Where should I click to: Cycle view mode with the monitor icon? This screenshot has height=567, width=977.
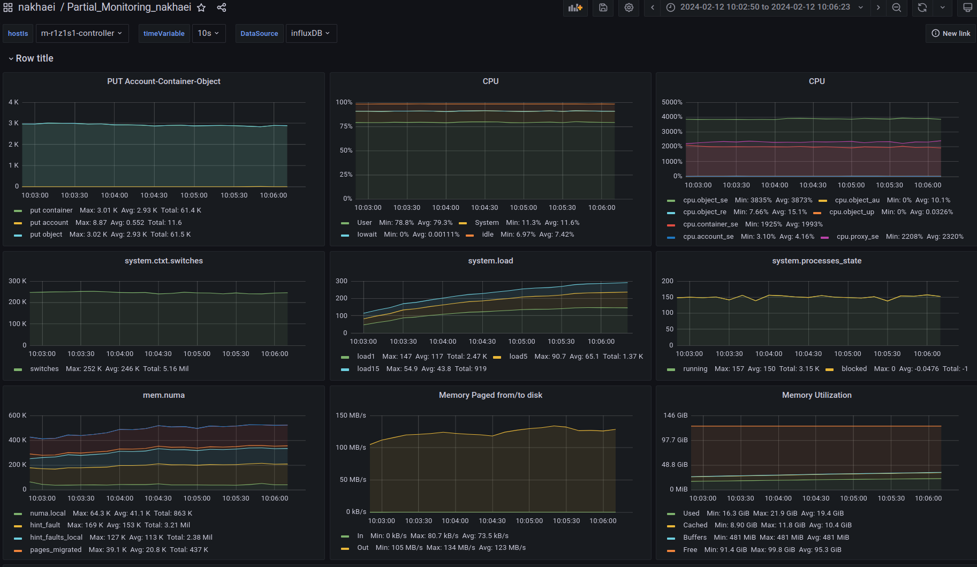[967, 7]
